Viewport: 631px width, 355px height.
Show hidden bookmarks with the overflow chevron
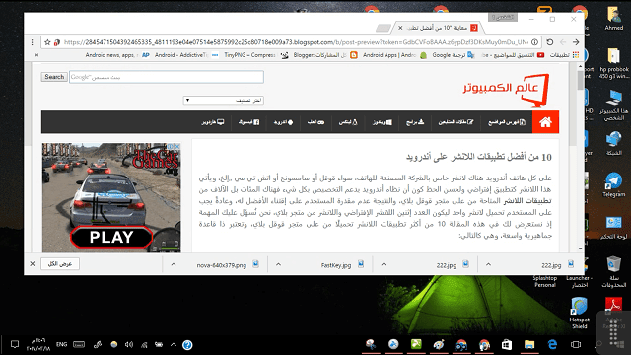(36, 55)
